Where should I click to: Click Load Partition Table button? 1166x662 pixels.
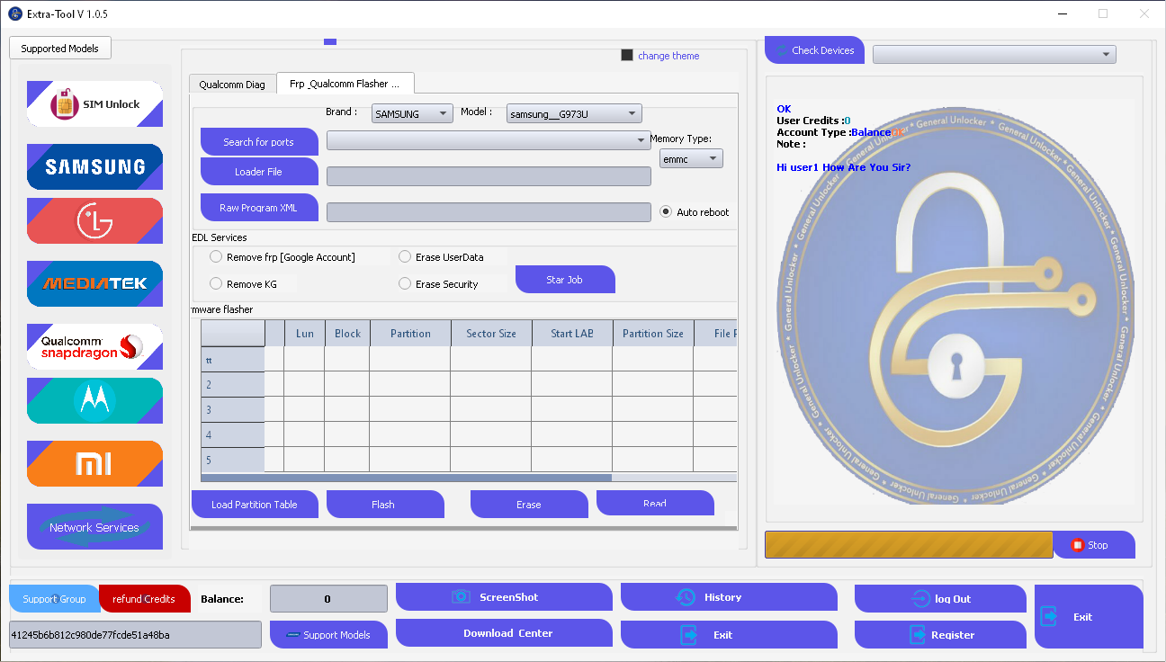(255, 505)
